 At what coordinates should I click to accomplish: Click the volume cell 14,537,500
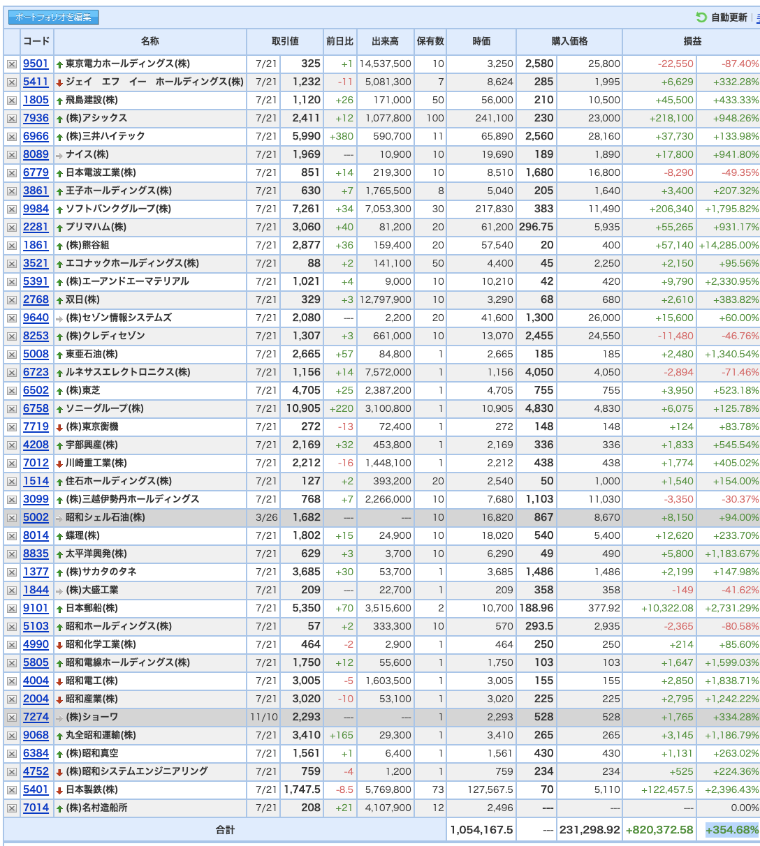pos(385,64)
